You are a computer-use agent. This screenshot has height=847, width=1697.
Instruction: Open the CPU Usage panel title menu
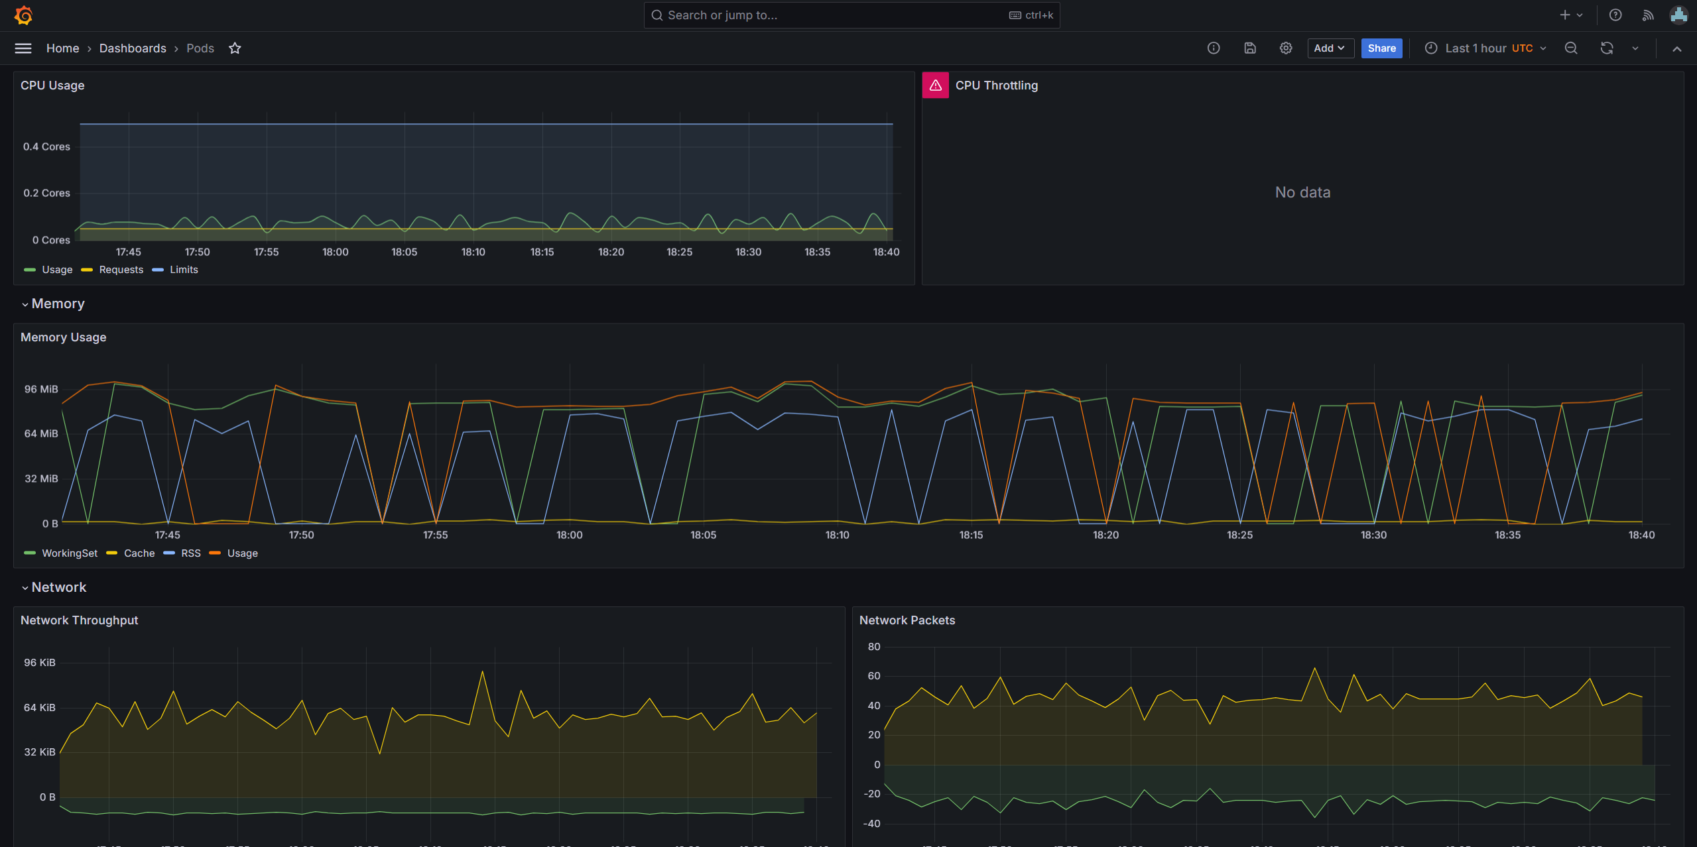[x=52, y=85]
